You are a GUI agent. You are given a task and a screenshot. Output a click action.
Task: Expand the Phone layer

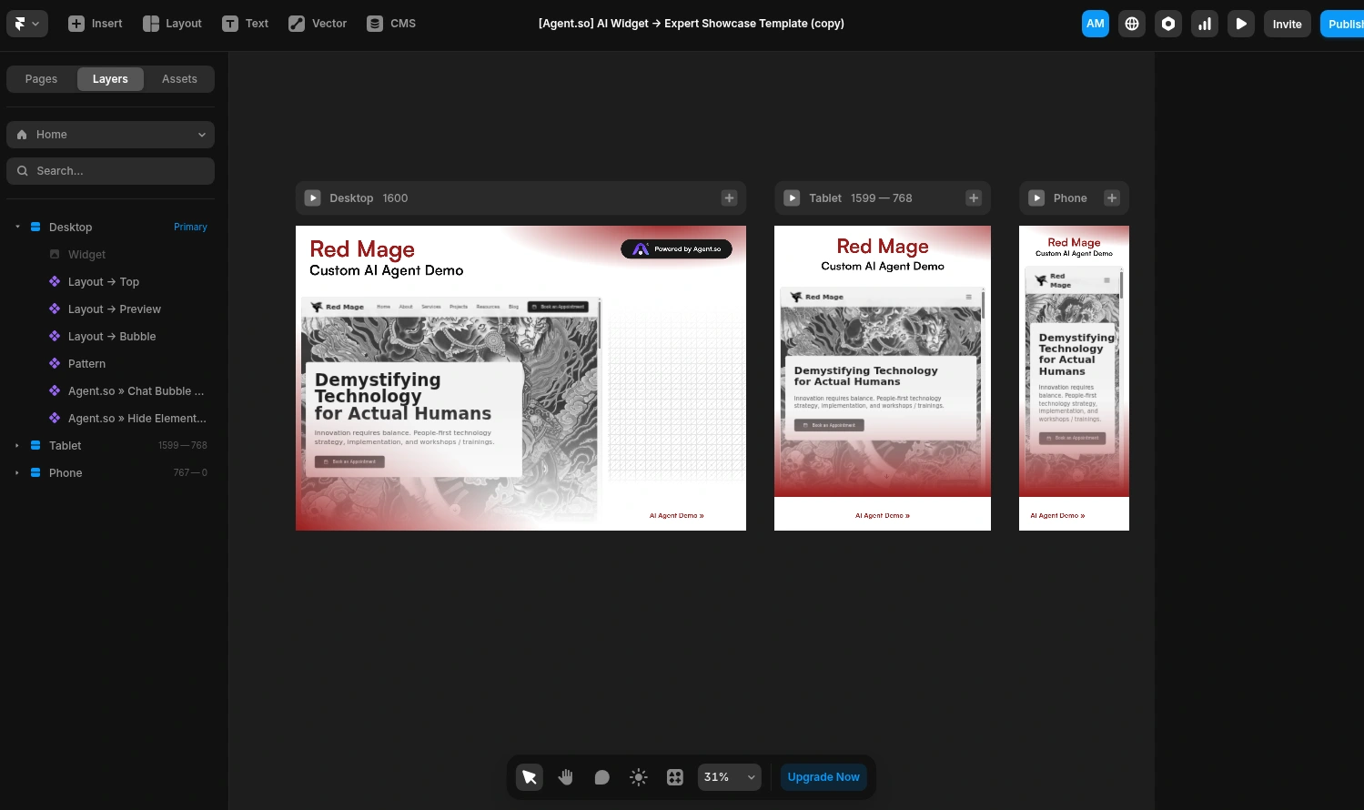coord(17,472)
